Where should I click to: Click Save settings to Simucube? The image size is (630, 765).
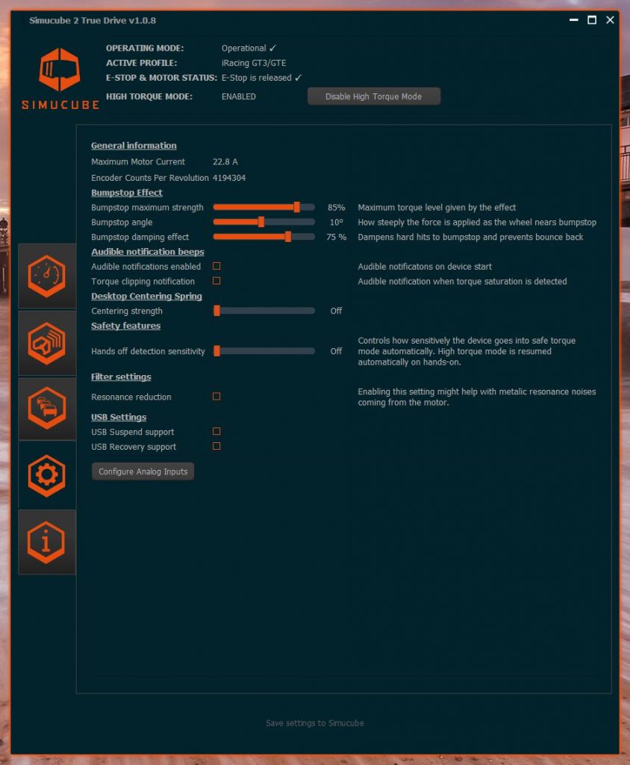pos(314,723)
